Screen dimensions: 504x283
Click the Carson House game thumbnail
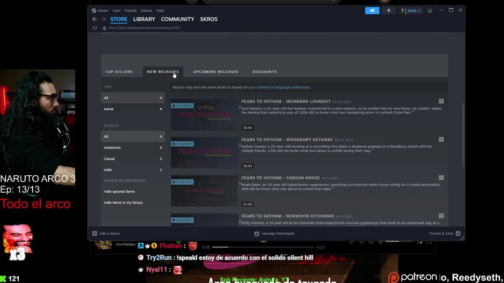(205, 191)
